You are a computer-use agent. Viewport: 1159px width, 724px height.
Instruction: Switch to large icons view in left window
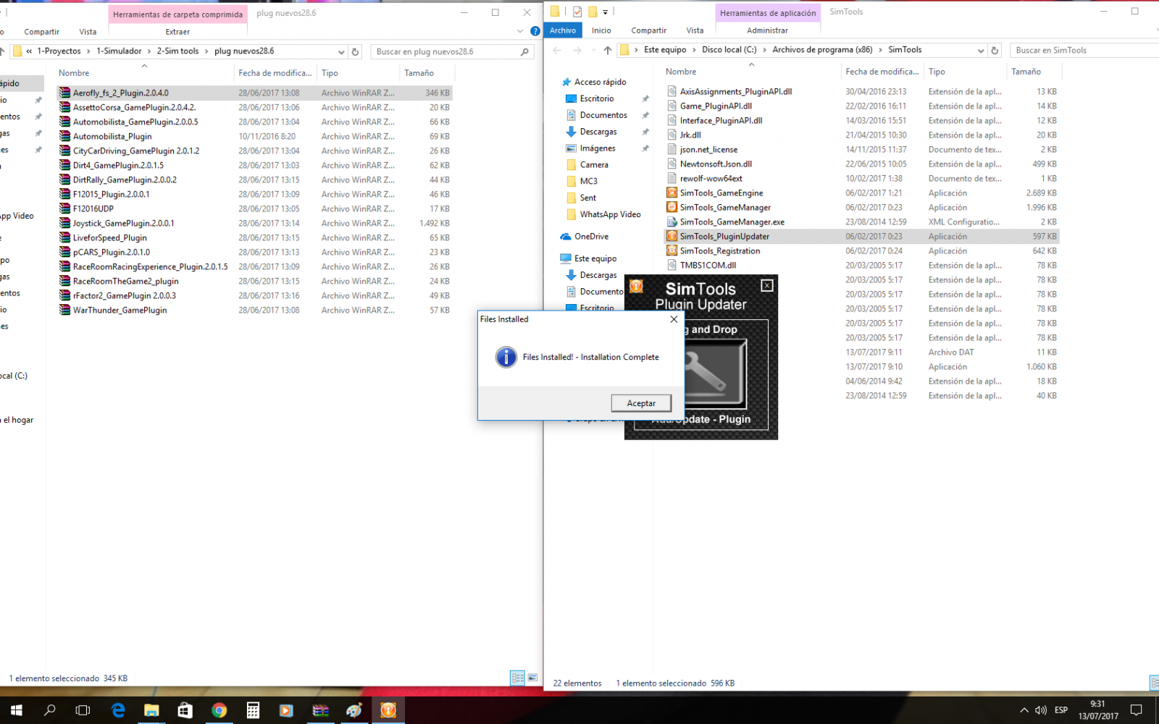tap(532, 678)
